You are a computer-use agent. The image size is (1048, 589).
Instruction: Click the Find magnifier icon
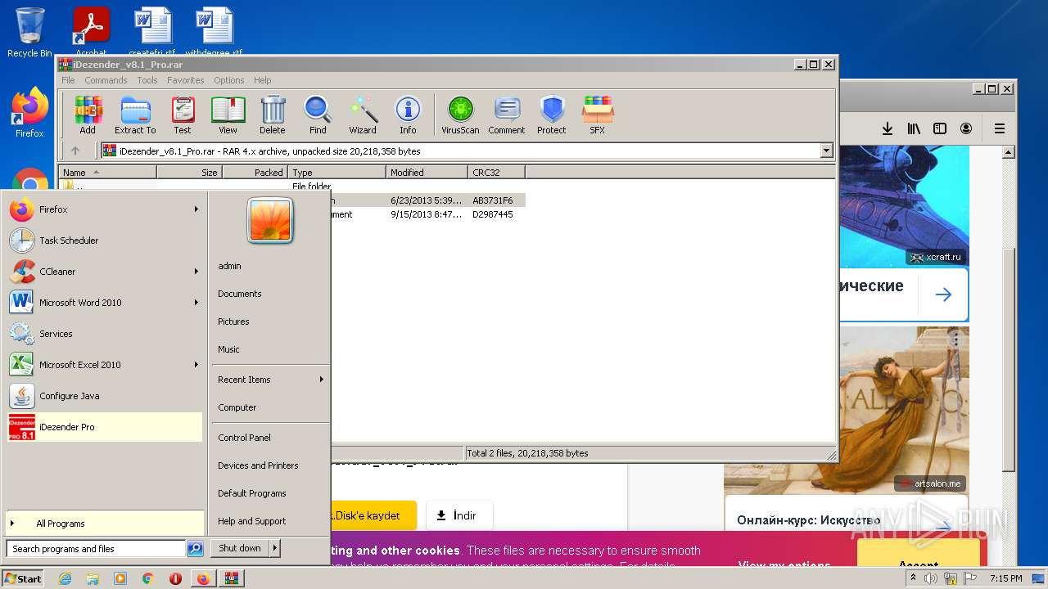(x=318, y=115)
